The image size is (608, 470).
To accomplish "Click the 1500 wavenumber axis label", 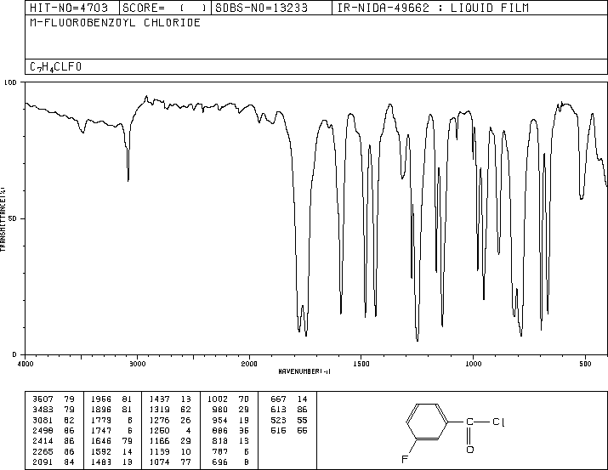I will point(361,364).
